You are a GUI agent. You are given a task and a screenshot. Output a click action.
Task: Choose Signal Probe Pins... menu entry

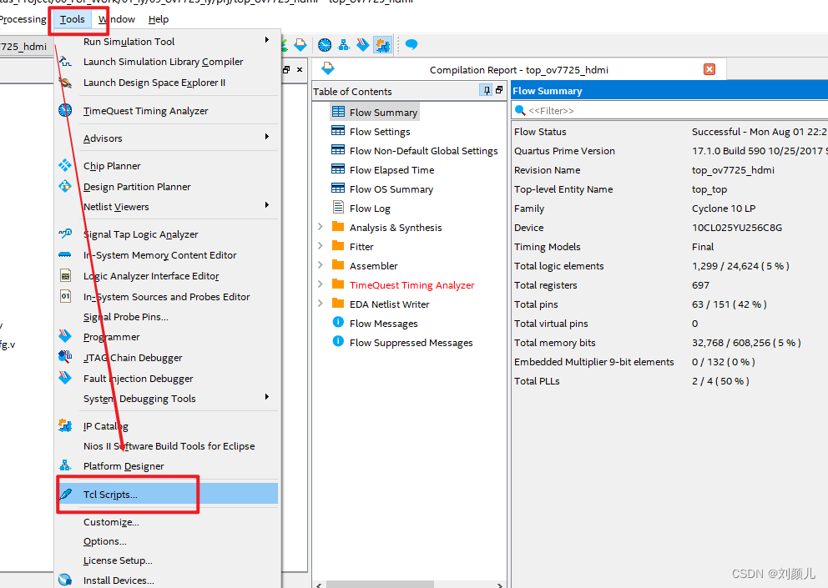[126, 317]
